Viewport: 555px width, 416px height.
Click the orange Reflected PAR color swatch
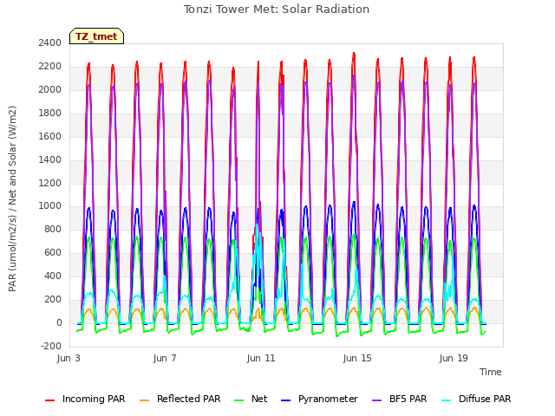point(145,400)
